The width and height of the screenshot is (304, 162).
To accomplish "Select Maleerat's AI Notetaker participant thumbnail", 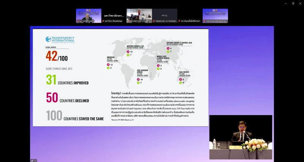I will click(x=165, y=16).
